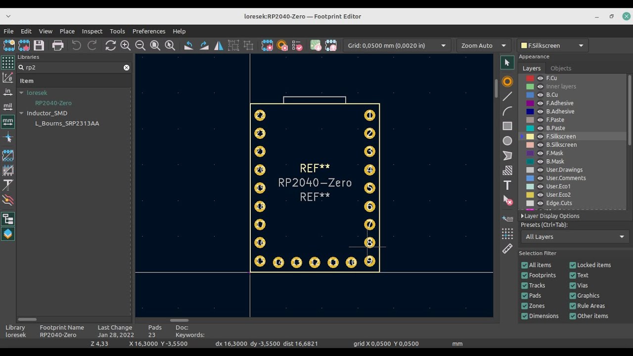This screenshot has height=356, width=633.
Task: Toggle the F.Cu layer eye icon
Action: coord(541,78)
